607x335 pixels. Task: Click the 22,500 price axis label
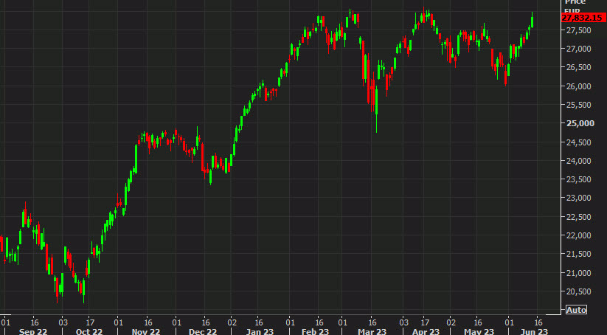[x=578, y=217]
